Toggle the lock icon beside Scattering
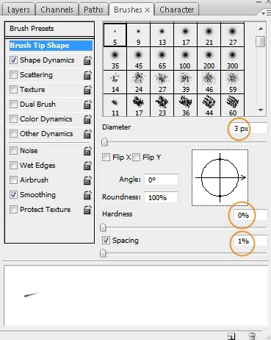 (87, 75)
